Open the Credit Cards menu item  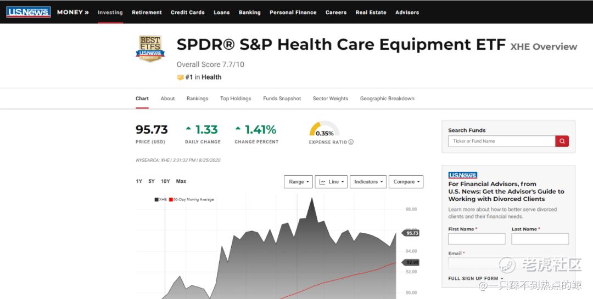[x=188, y=13]
